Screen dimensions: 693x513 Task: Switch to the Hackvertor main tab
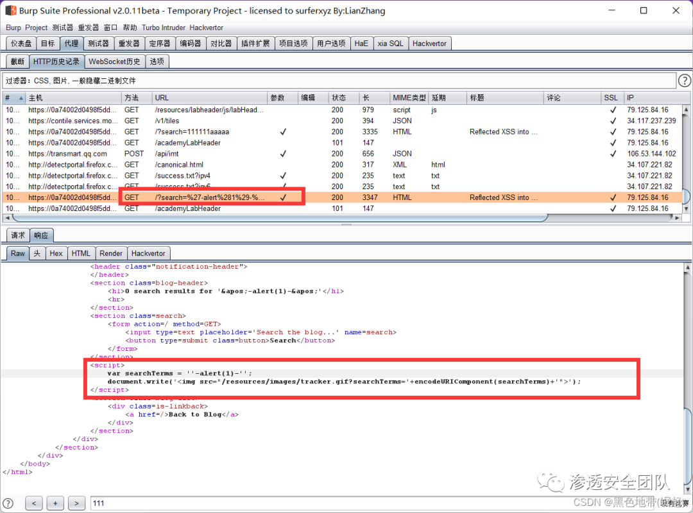[429, 44]
